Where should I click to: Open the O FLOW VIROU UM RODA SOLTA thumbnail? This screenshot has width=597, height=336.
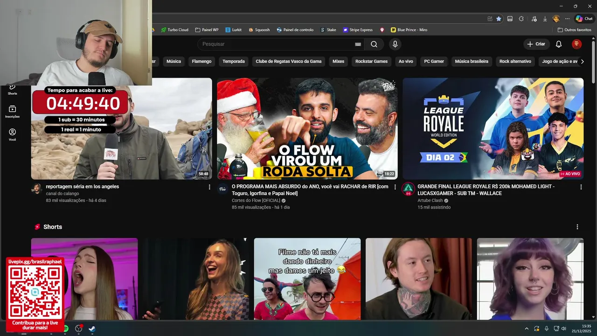coord(307,129)
